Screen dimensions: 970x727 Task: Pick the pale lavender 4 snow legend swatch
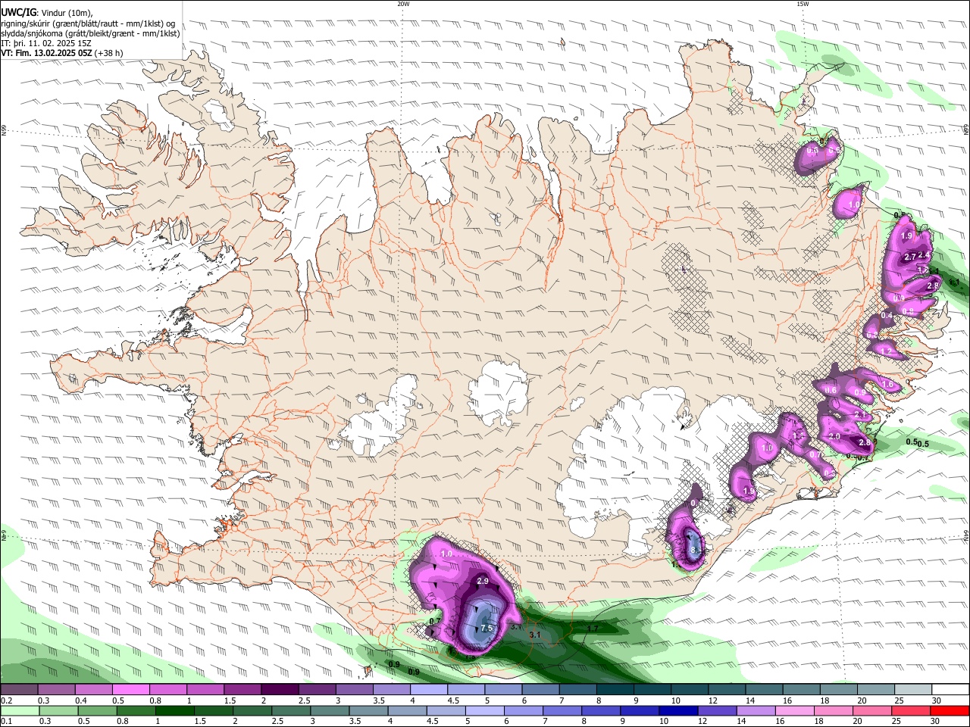click(x=429, y=690)
